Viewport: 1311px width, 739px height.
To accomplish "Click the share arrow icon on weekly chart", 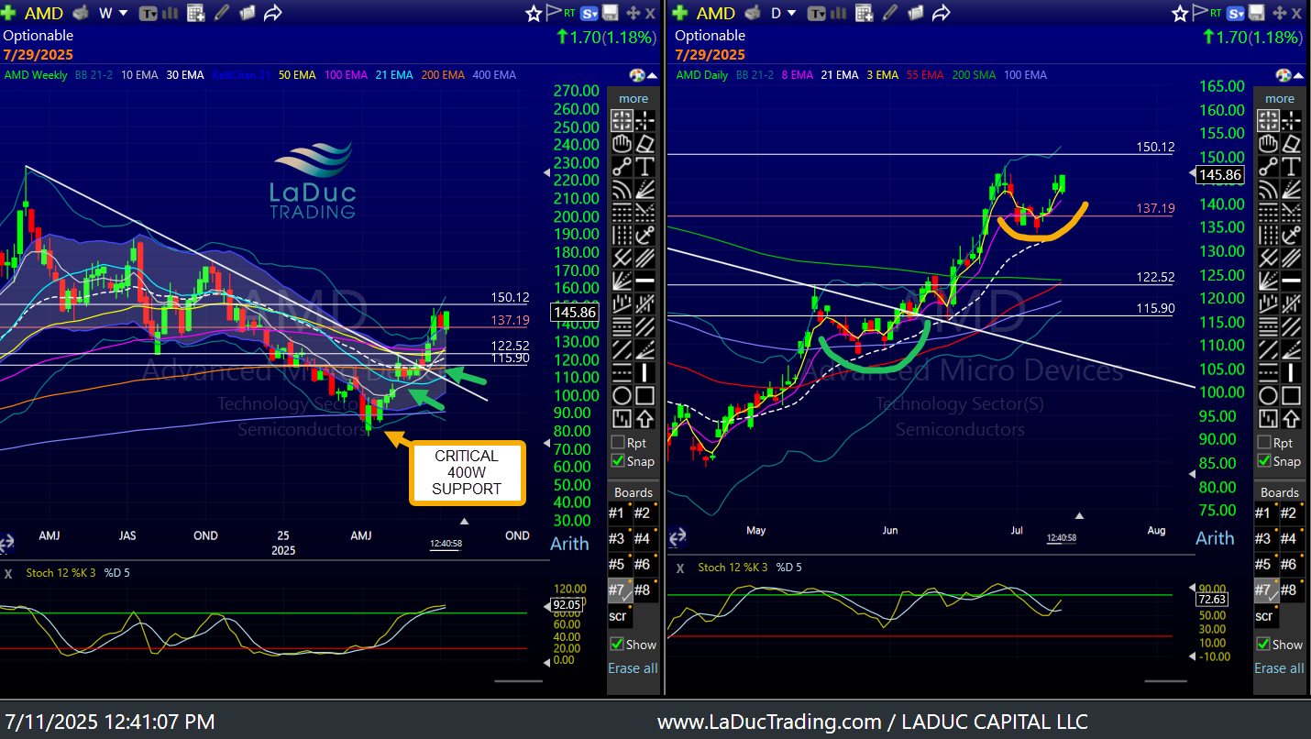I will [272, 13].
